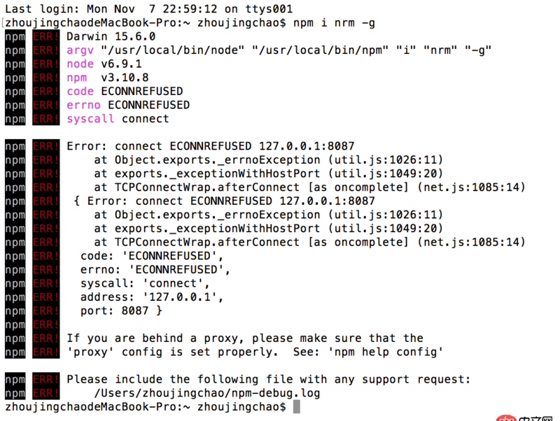Click the "node v6.9.1" version text
This screenshot has height=421, width=560.
[104, 64]
